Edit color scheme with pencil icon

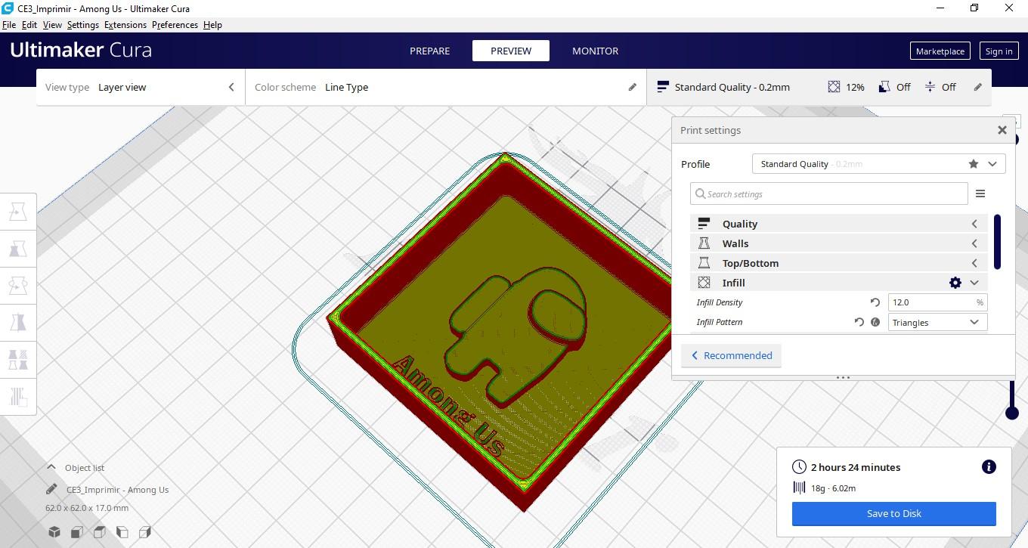click(633, 87)
